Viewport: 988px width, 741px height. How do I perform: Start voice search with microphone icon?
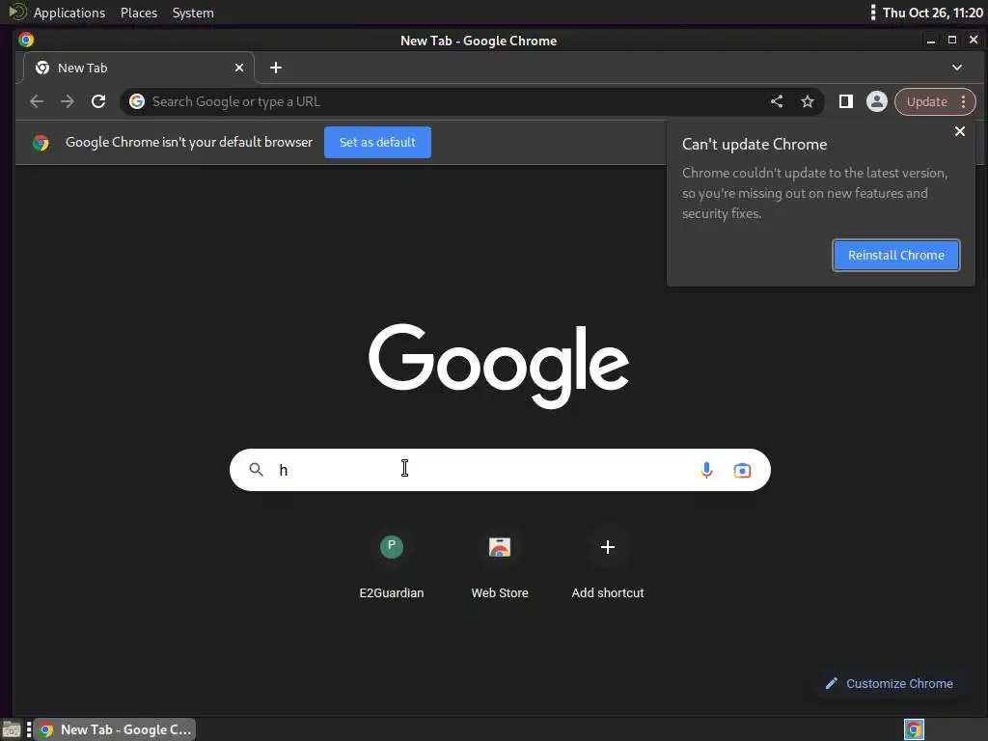click(x=706, y=470)
